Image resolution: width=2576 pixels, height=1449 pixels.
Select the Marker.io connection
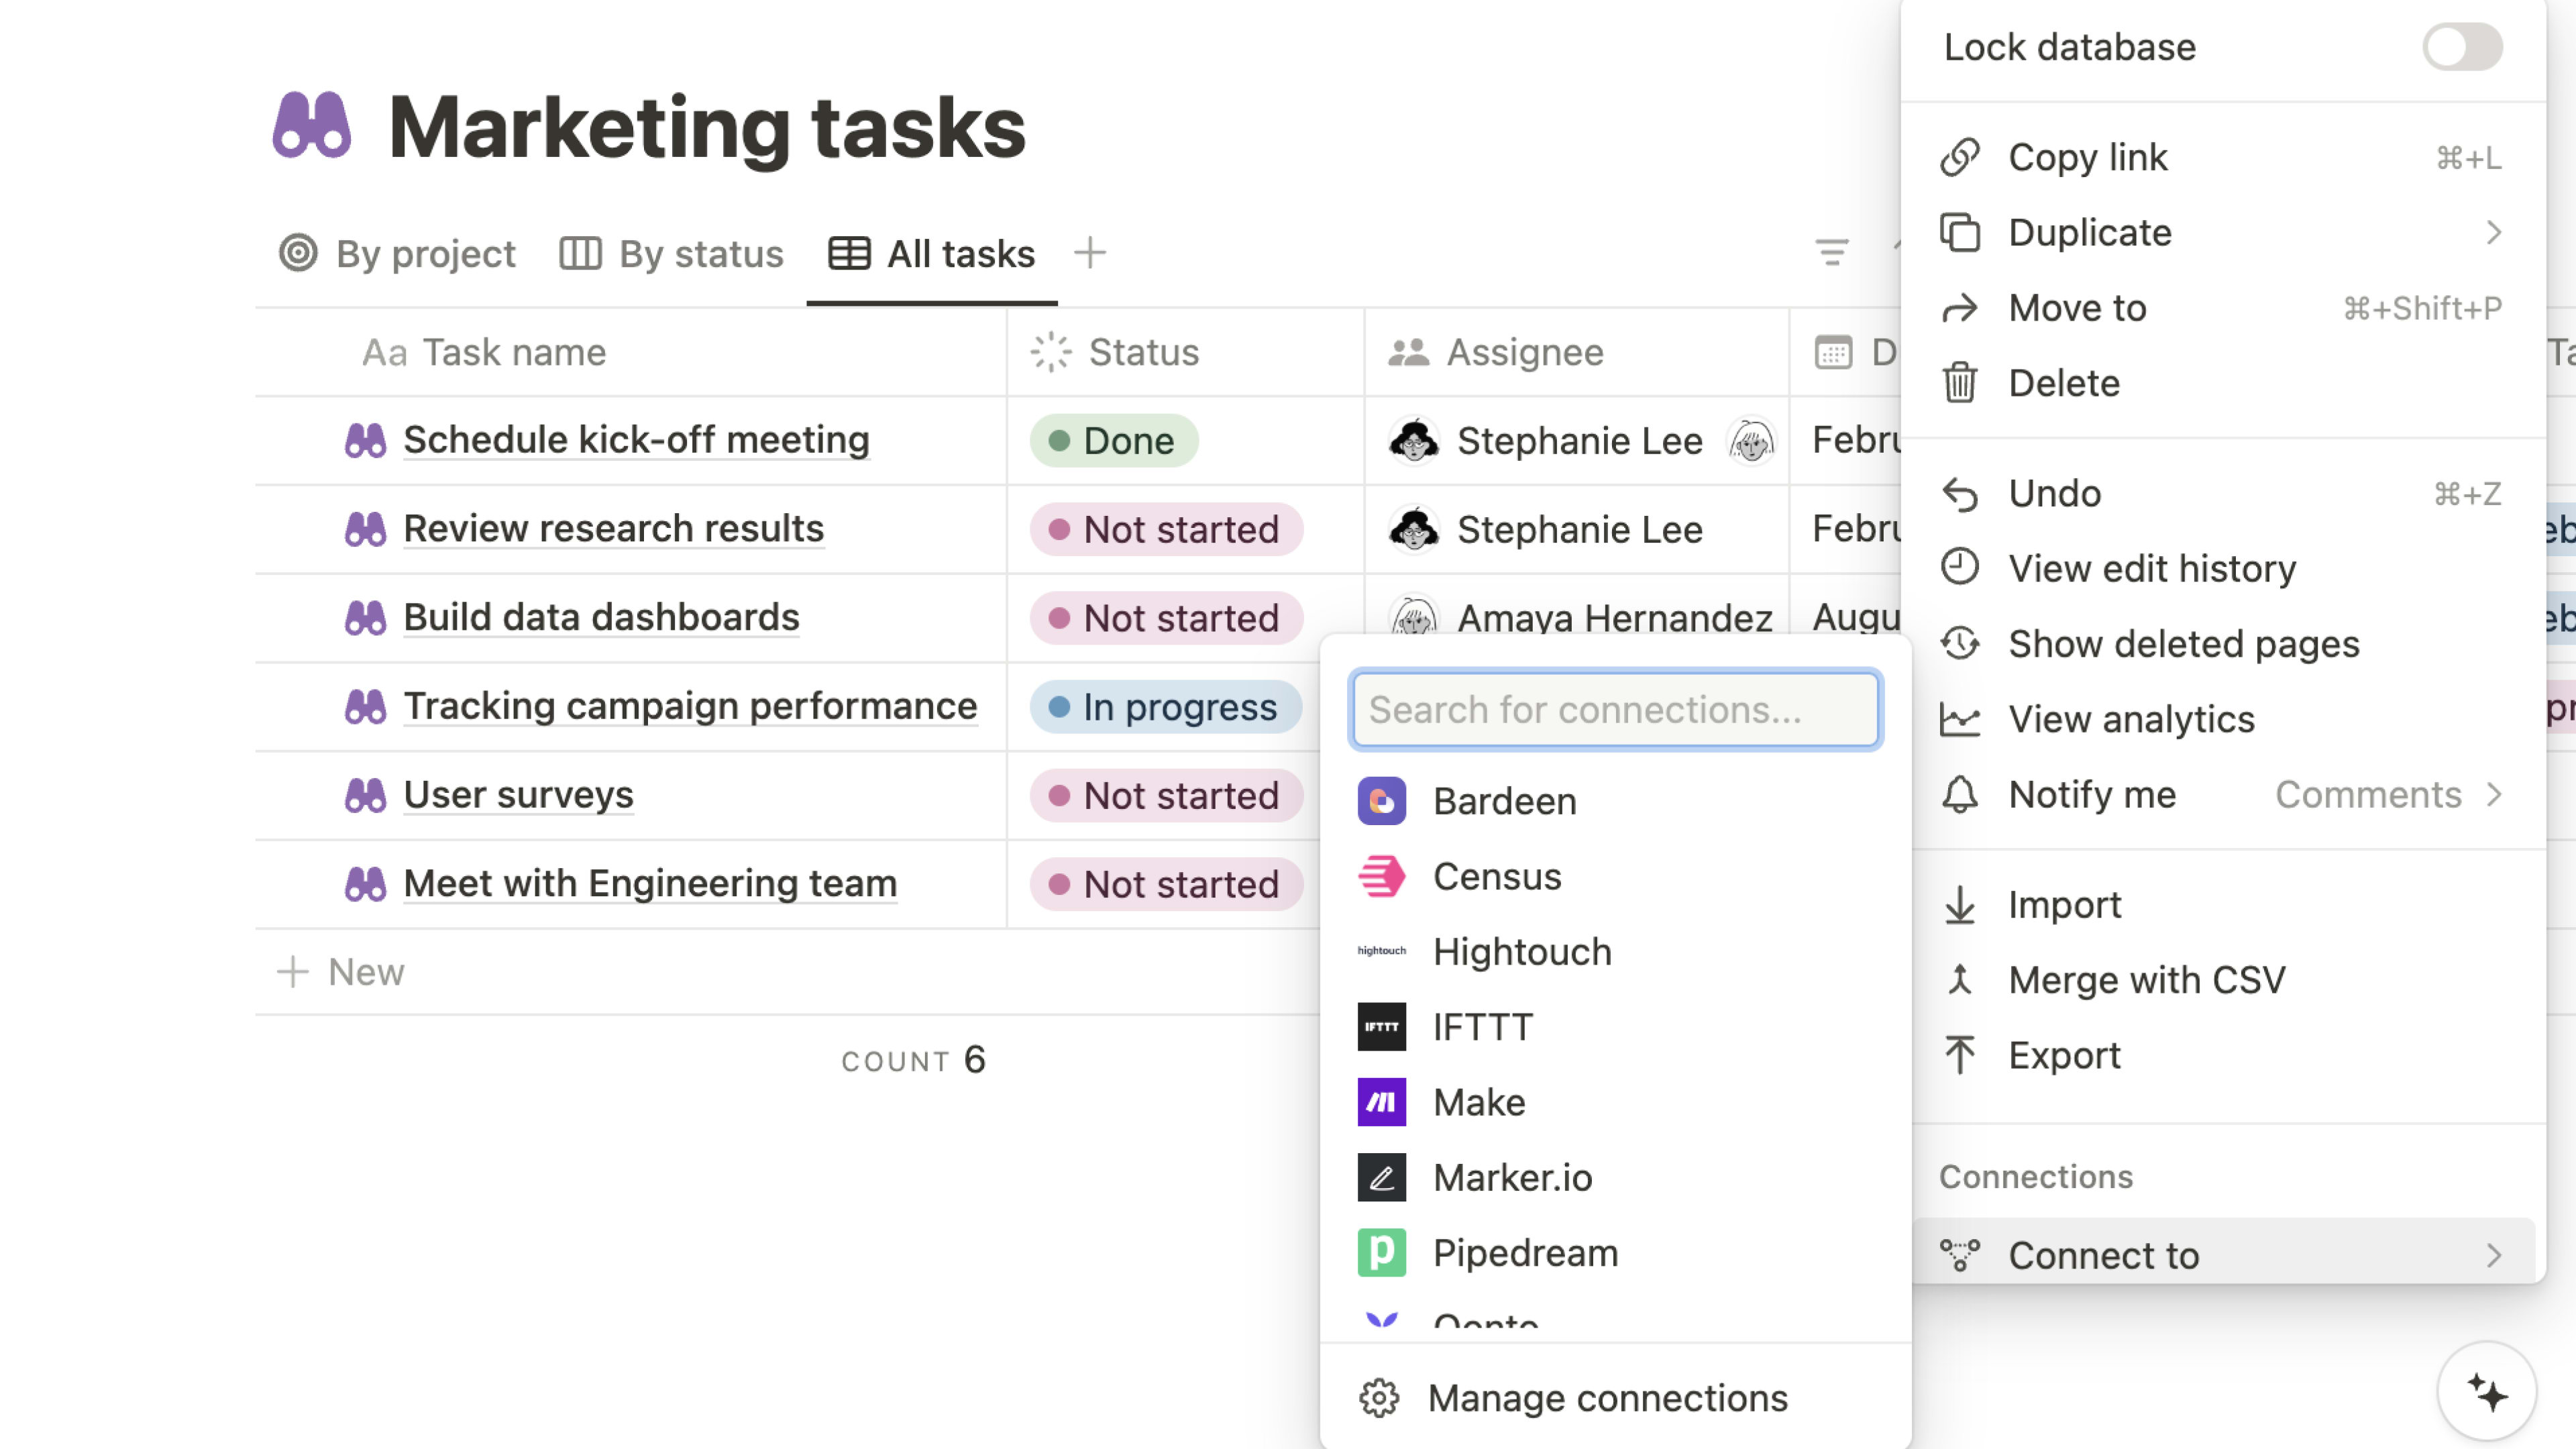(1615, 1177)
